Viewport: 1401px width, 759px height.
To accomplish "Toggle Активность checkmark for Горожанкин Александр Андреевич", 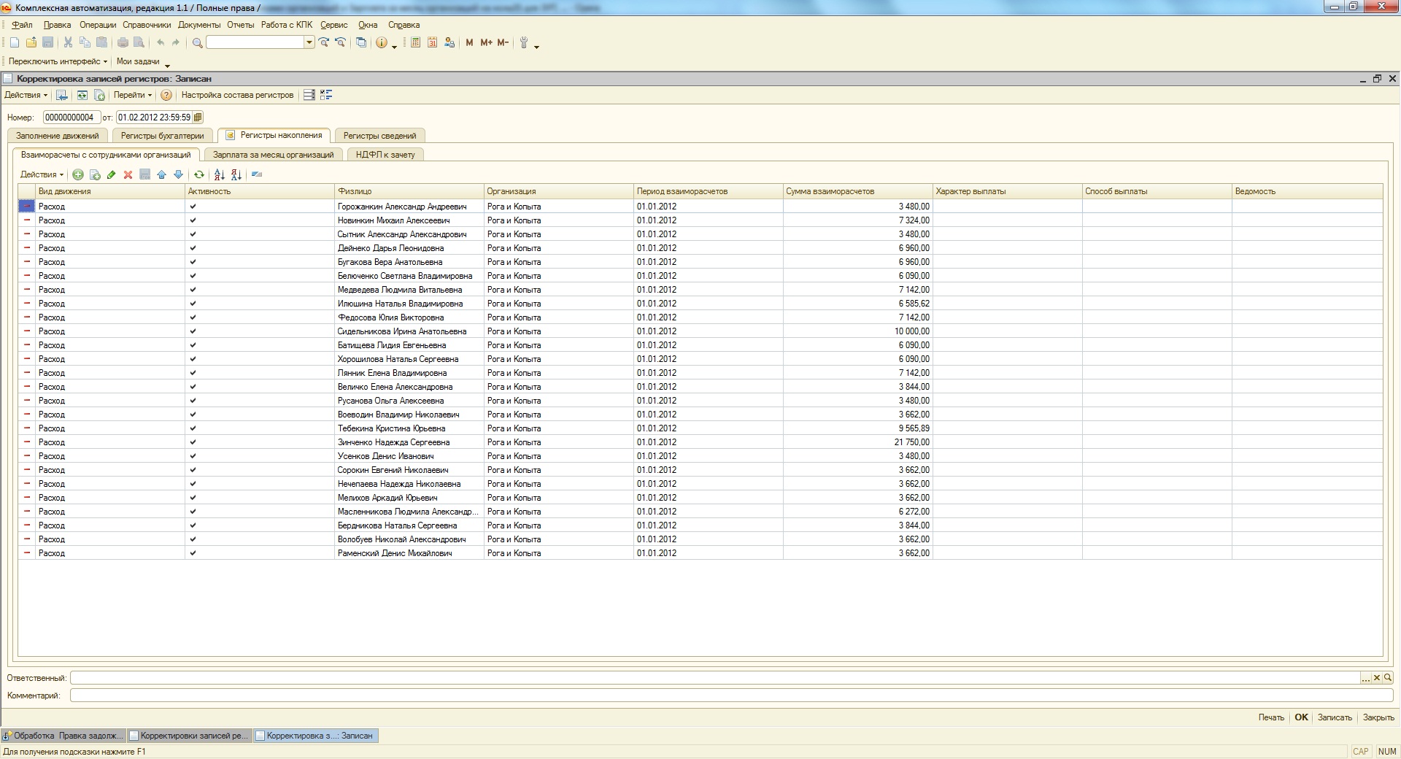I will pyautogui.click(x=193, y=207).
